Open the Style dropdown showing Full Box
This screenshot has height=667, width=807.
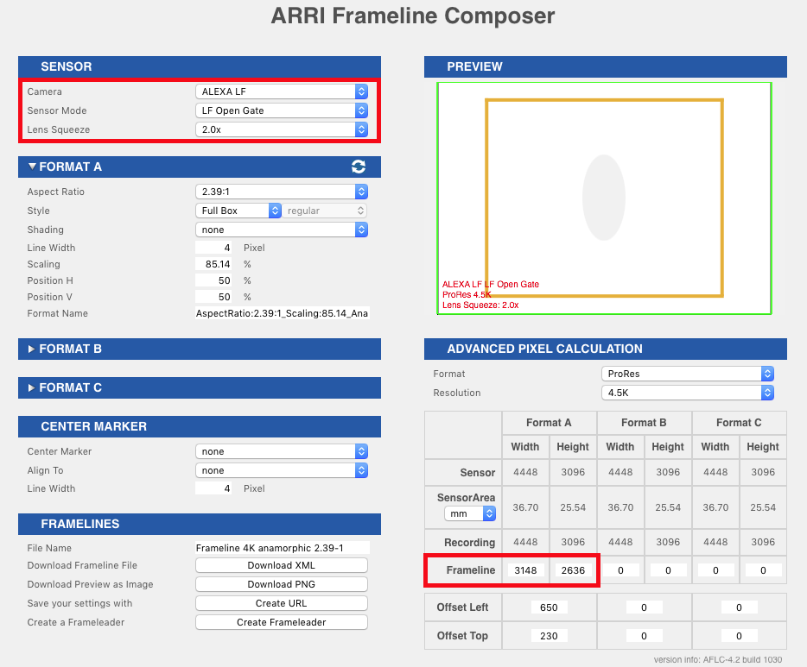click(x=238, y=211)
